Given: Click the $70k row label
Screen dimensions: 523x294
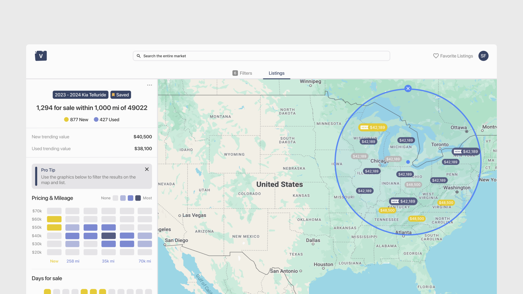Looking at the screenshot, I should (x=37, y=211).
